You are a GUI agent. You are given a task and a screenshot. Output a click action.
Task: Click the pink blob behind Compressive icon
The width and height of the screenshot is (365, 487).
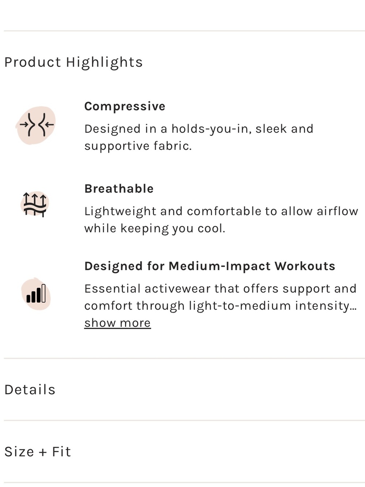point(36,125)
